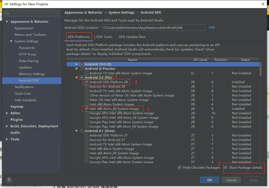Click the help question mark icon
Image resolution: width=269 pixels, height=188 pixels.
pos(9,180)
